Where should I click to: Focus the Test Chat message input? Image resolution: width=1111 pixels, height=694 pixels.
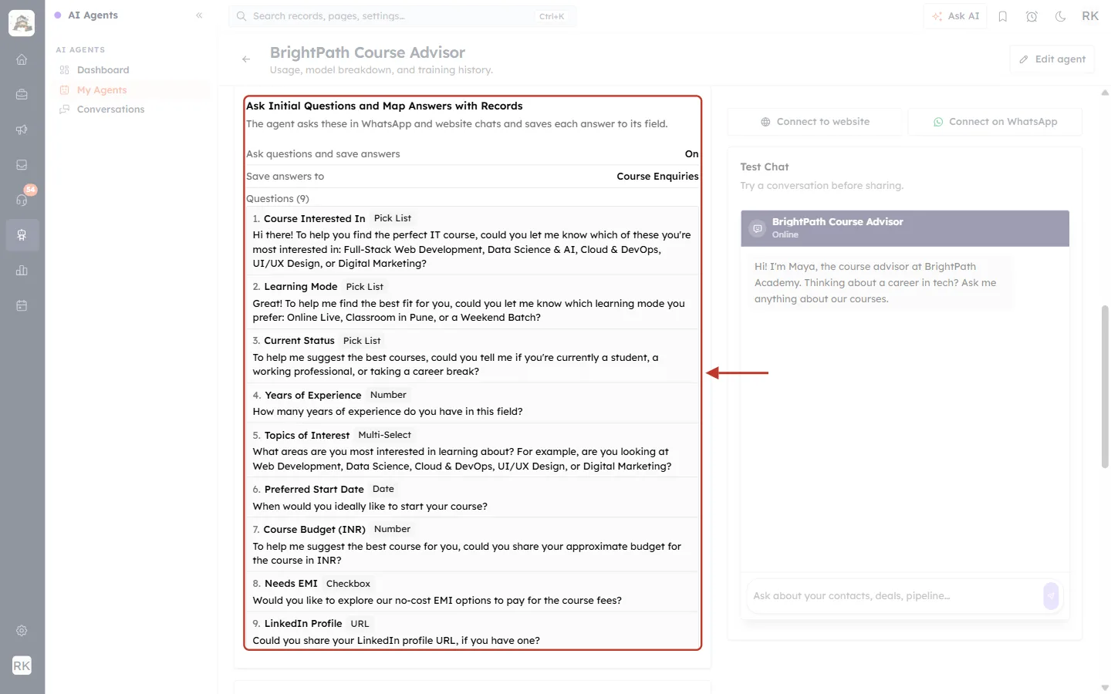pyautogui.click(x=895, y=596)
